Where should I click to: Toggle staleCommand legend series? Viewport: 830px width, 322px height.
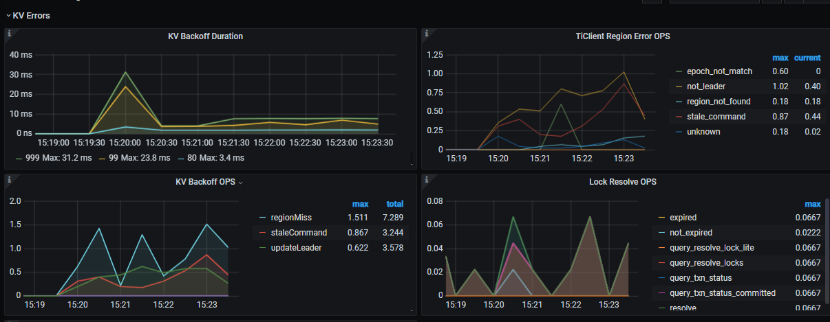(299, 233)
